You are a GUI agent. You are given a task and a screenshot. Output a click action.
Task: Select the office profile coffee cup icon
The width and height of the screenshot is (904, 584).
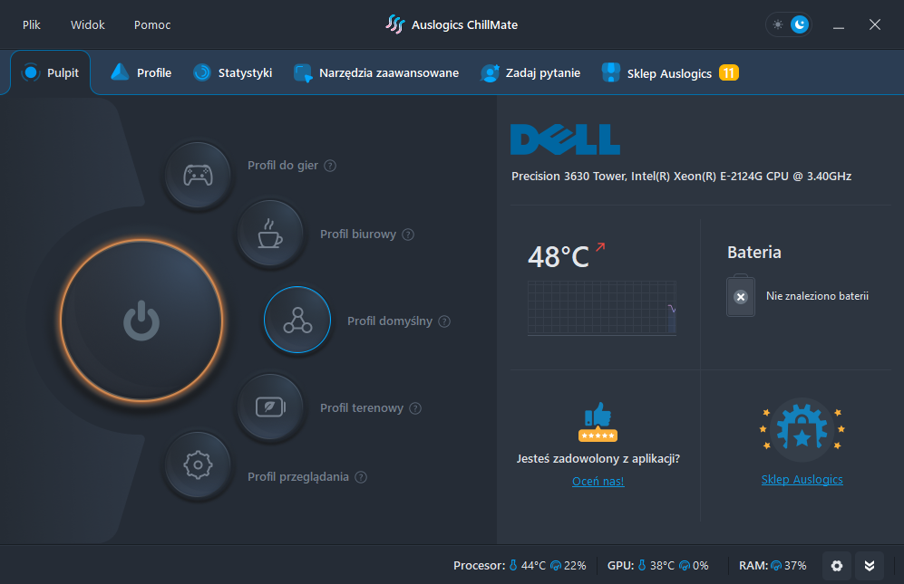point(270,234)
